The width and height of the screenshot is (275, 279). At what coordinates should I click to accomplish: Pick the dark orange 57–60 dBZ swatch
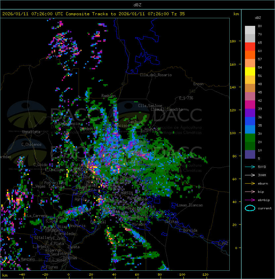click(x=250, y=55)
